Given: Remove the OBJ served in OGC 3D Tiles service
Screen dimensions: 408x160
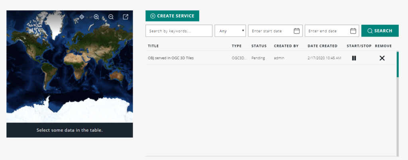Looking at the screenshot, I should click(x=382, y=58).
